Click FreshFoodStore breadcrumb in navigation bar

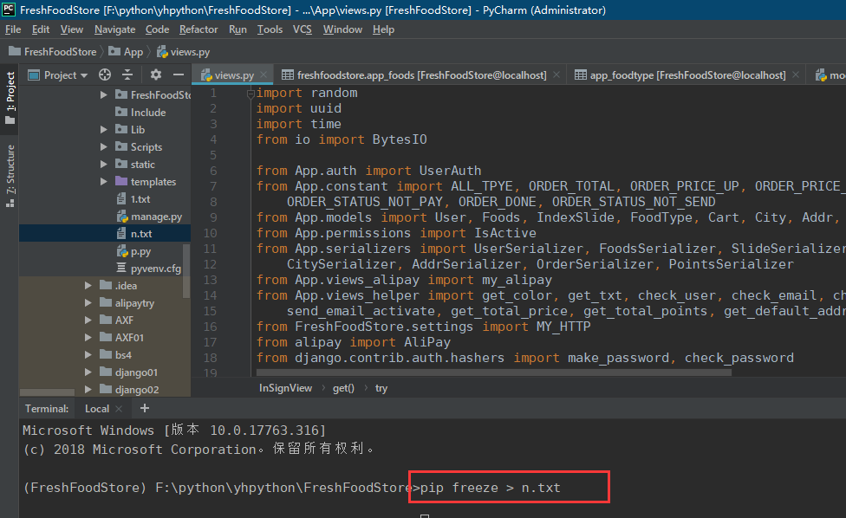[x=52, y=52]
